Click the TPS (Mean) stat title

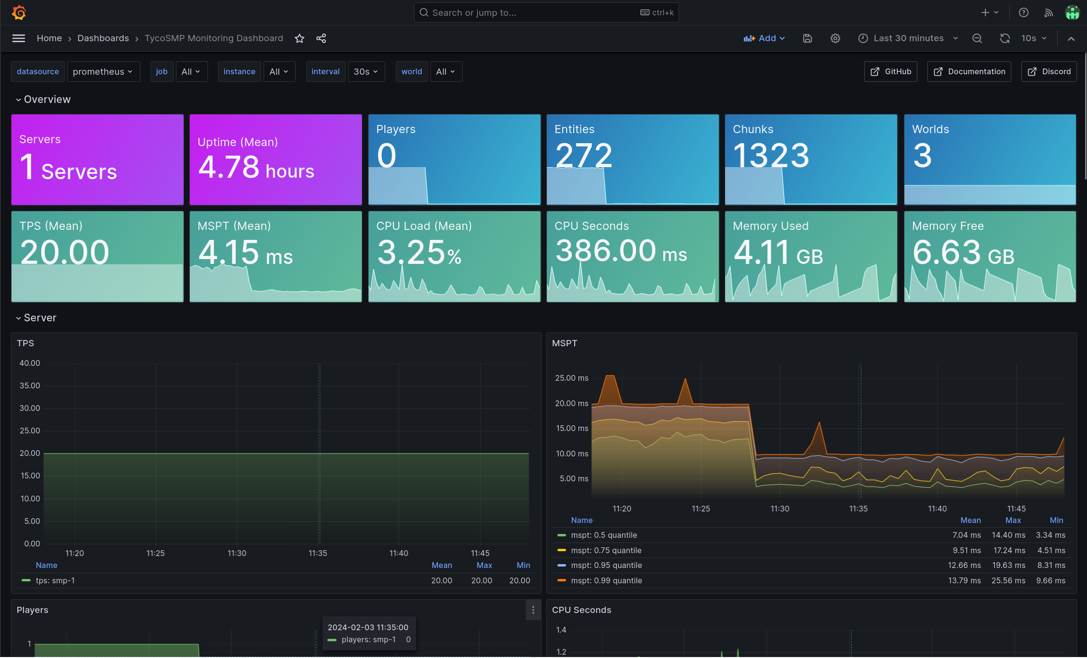tap(51, 226)
